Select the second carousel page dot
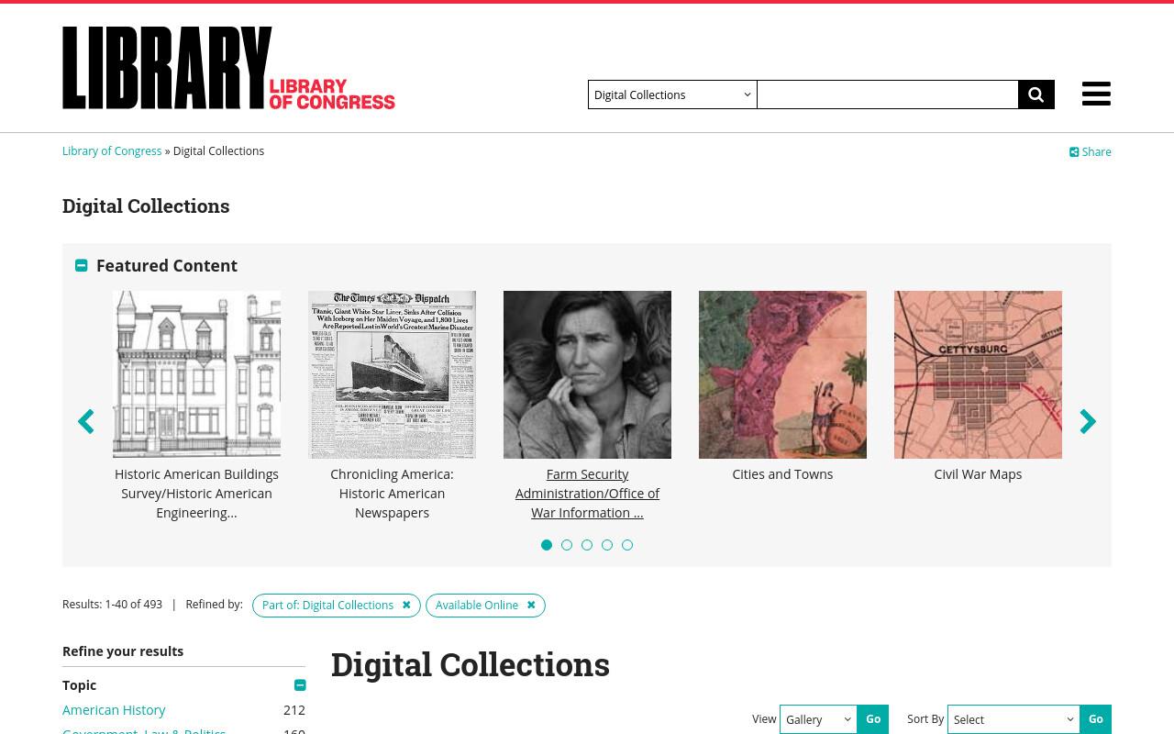Screen dimensions: 1174x734 click(567, 545)
